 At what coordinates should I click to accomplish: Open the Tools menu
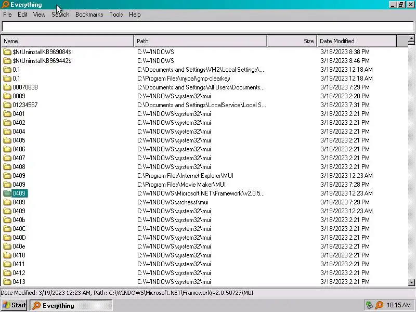pos(116,15)
